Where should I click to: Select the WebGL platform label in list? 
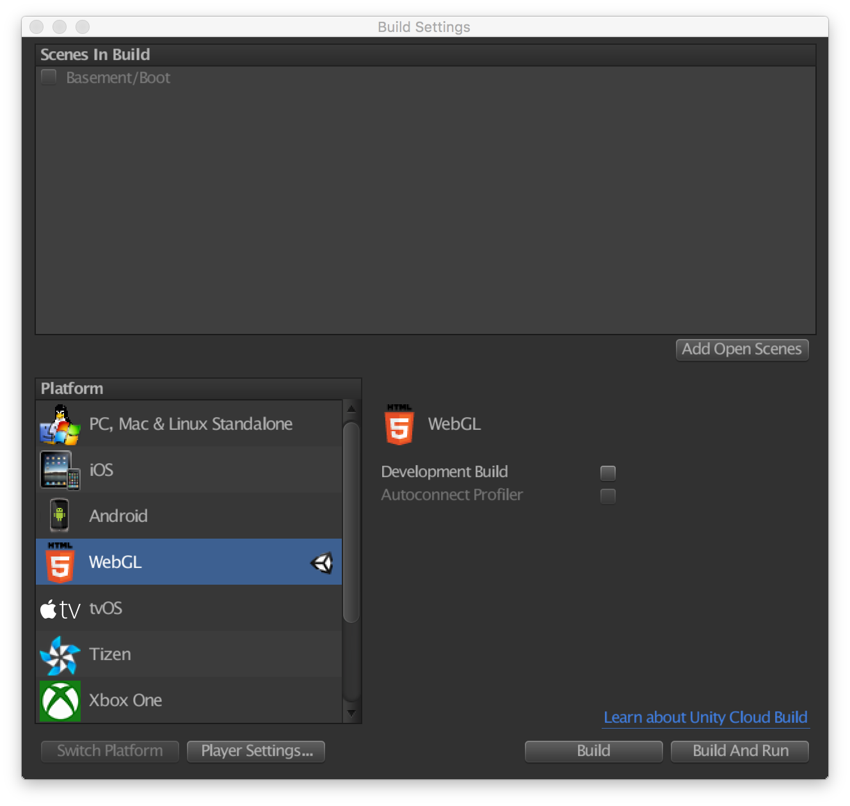click(x=115, y=562)
